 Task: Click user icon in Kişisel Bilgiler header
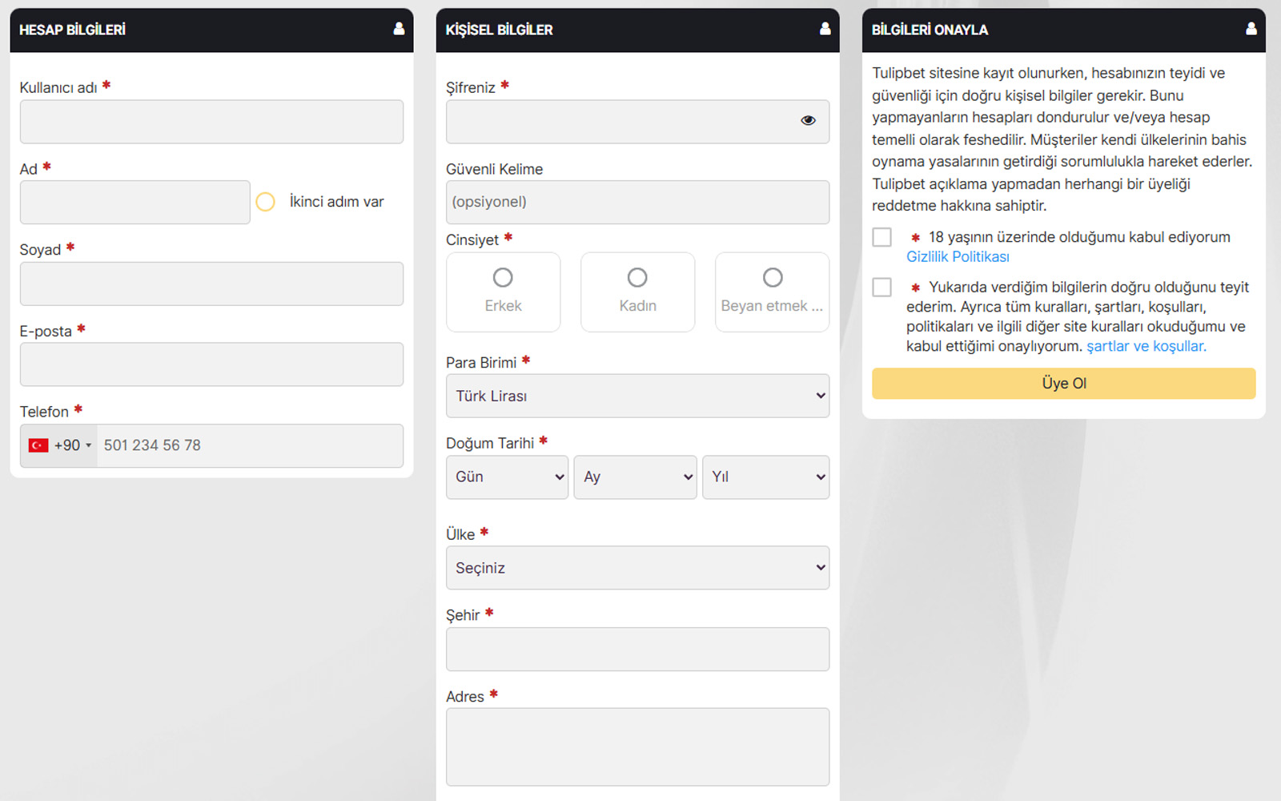pyautogui.click(x=825, y=29)
